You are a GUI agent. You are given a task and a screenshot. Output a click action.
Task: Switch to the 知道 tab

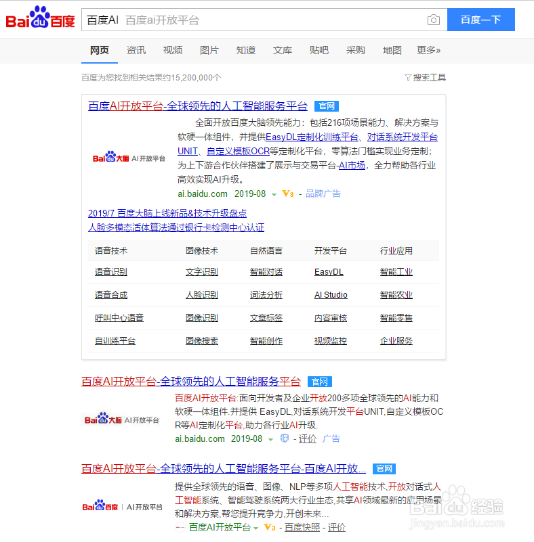tap(246, 51)
